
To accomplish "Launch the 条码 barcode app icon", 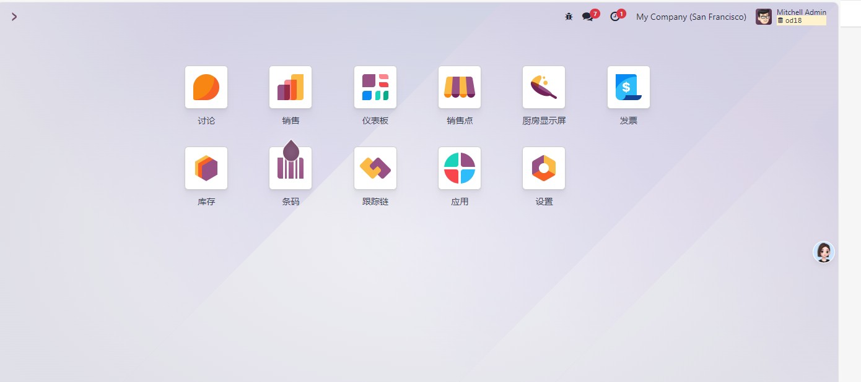I will point(291,168).
